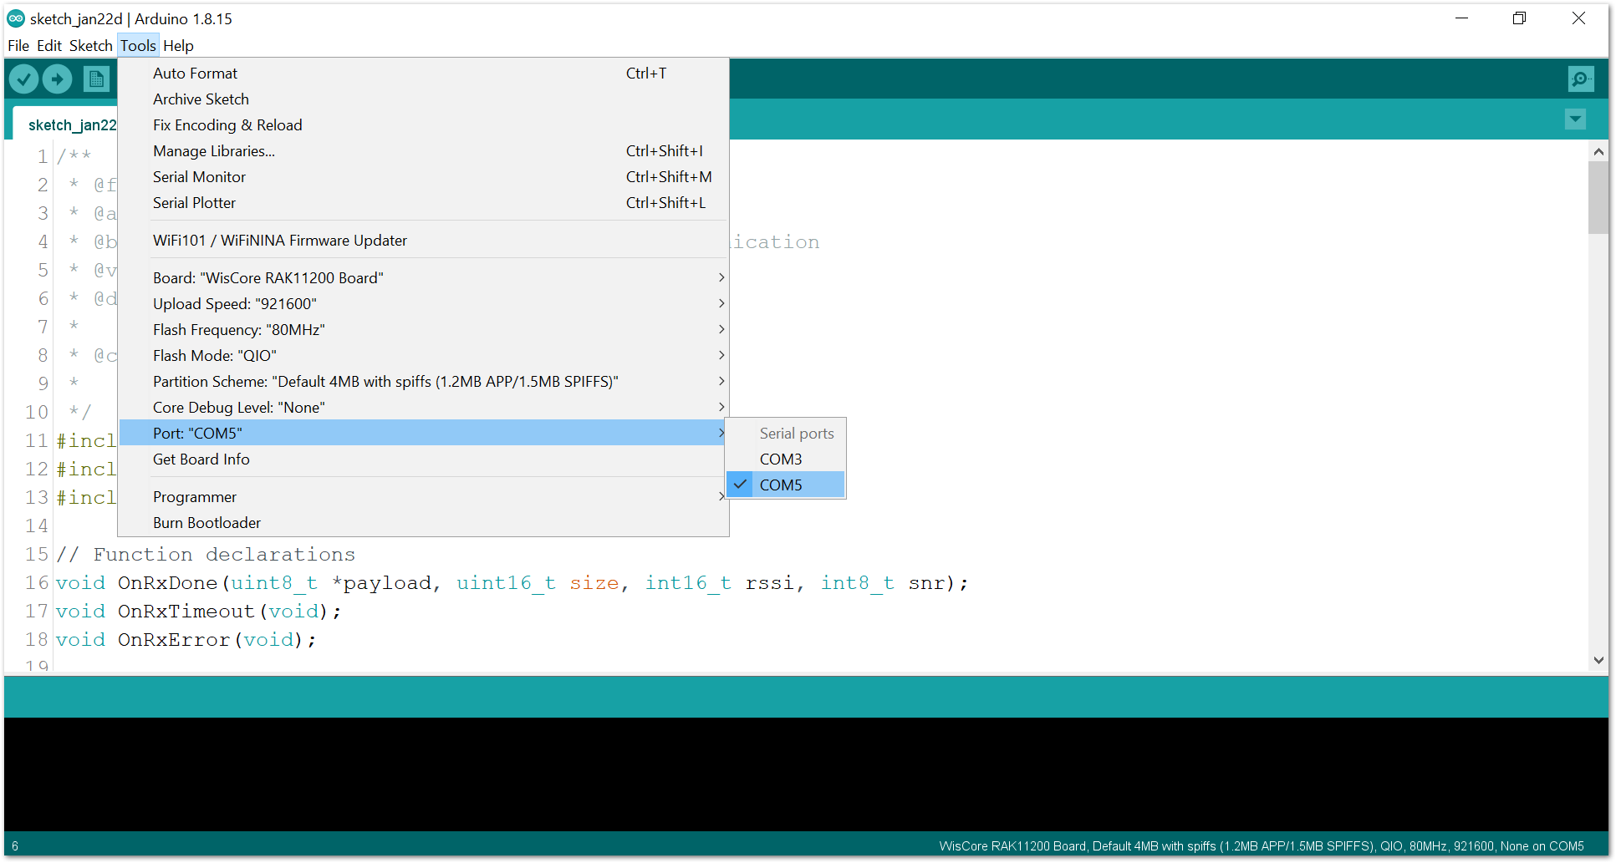Image resolution: width=1616 pixels, height=863 pixels.
Task: Select the sketch_jan22 editor tab
Action: [x=72, y=125]
